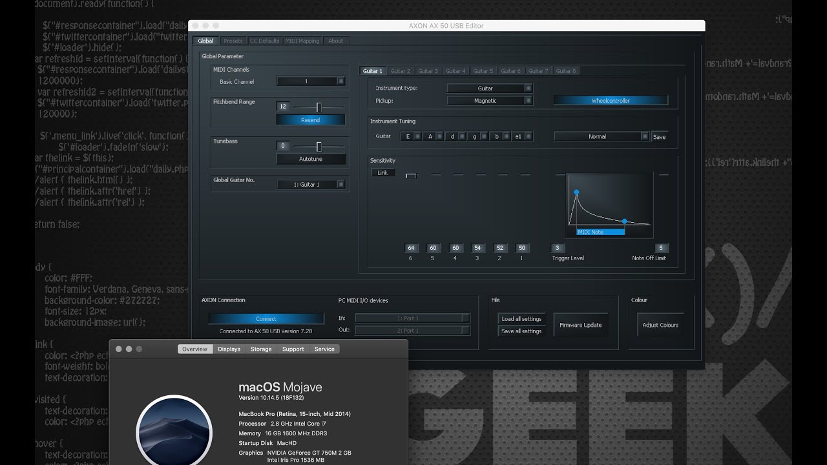Click the Connect button
Screen dimensions: 827x465
click(266, 319)
